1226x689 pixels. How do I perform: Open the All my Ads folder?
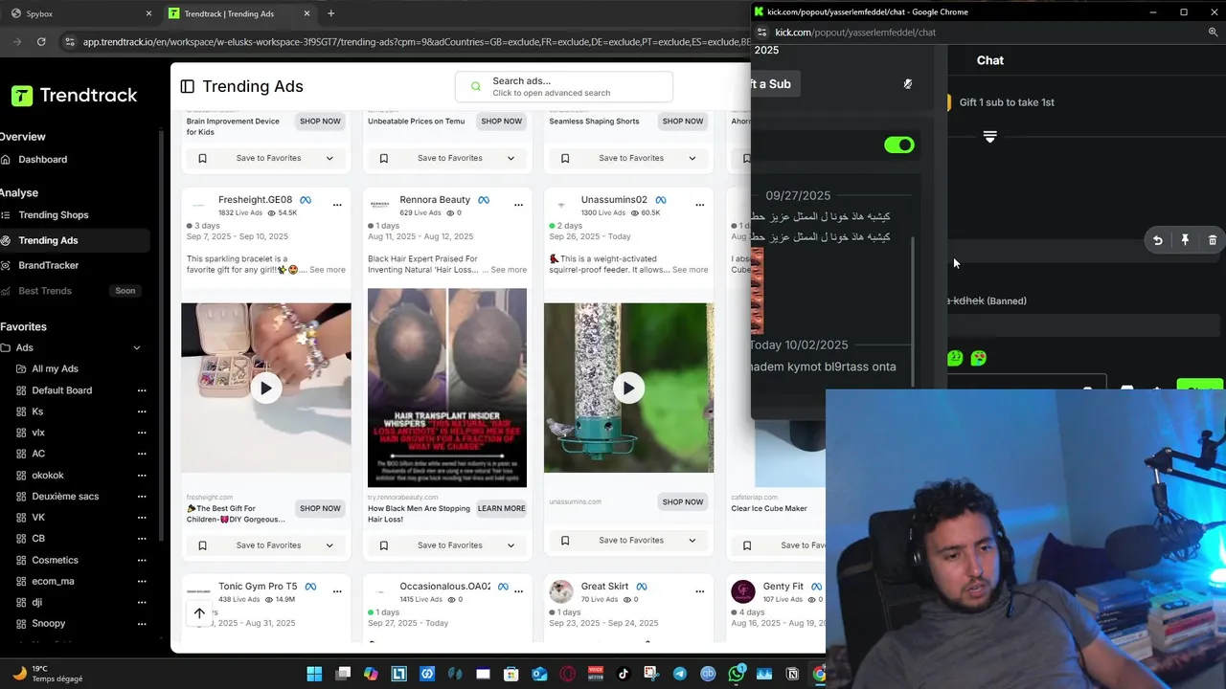pyautogui.click(x=55, y=368)
